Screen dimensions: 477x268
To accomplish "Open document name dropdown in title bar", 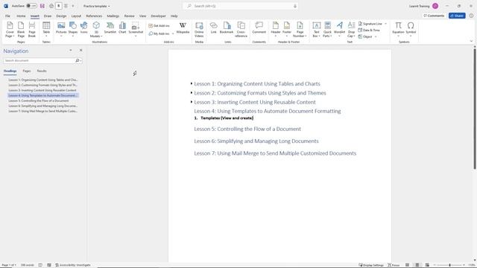I will click(109, 6).
